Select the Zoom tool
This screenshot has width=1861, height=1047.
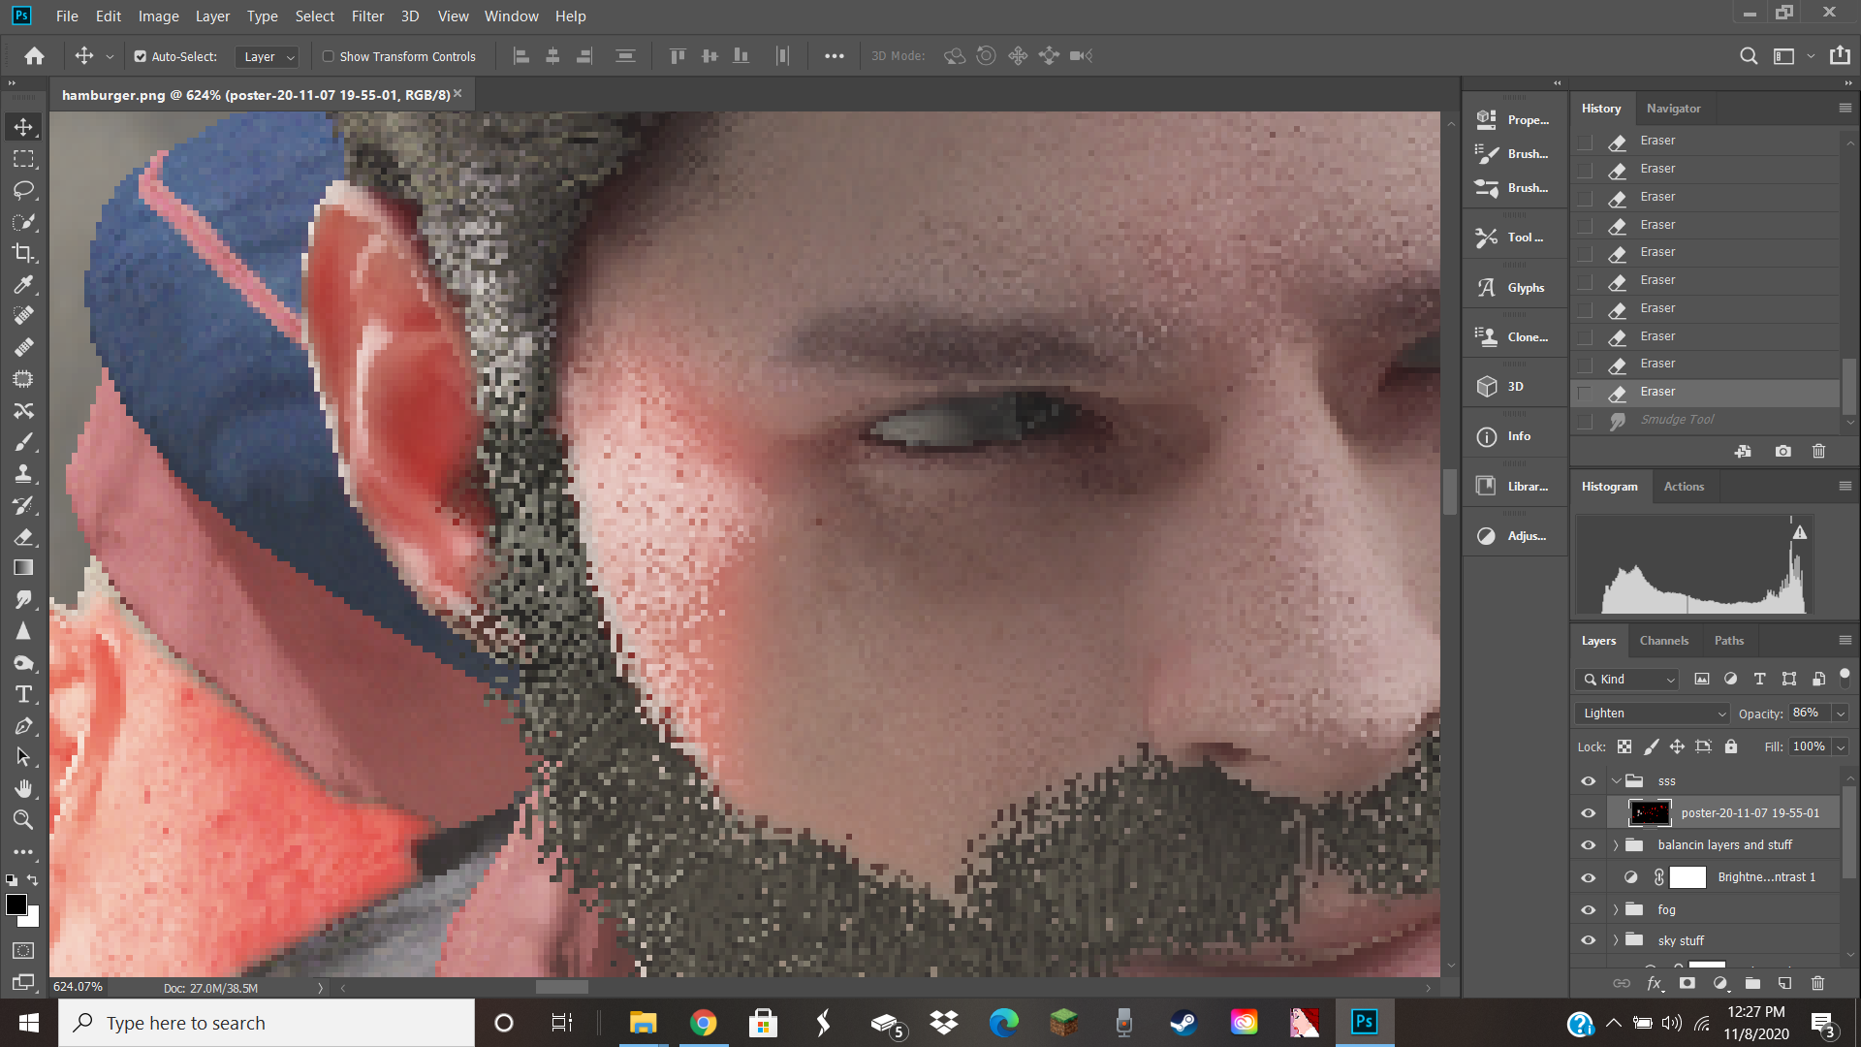[23, 820]
